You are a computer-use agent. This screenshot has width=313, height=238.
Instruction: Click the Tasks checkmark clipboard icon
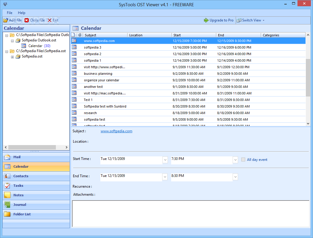[x=7, y=186]
